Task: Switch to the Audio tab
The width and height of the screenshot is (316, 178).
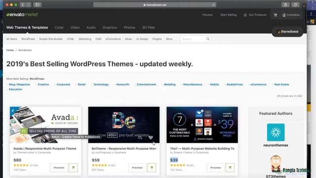Action: (91, 28)
